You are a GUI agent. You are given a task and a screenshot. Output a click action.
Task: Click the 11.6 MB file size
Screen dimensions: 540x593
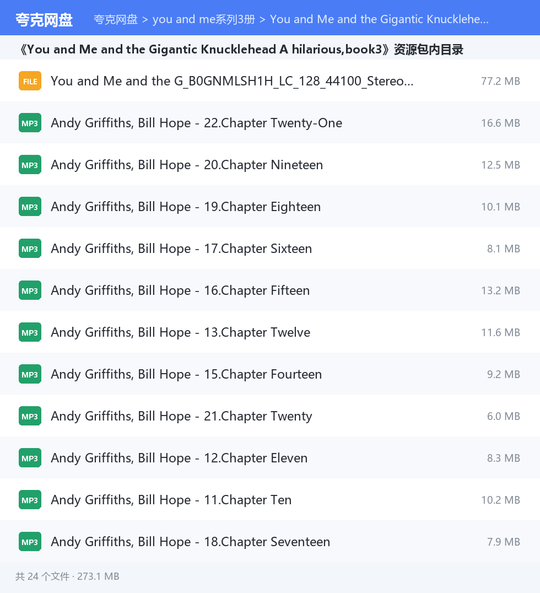(501, 332)
